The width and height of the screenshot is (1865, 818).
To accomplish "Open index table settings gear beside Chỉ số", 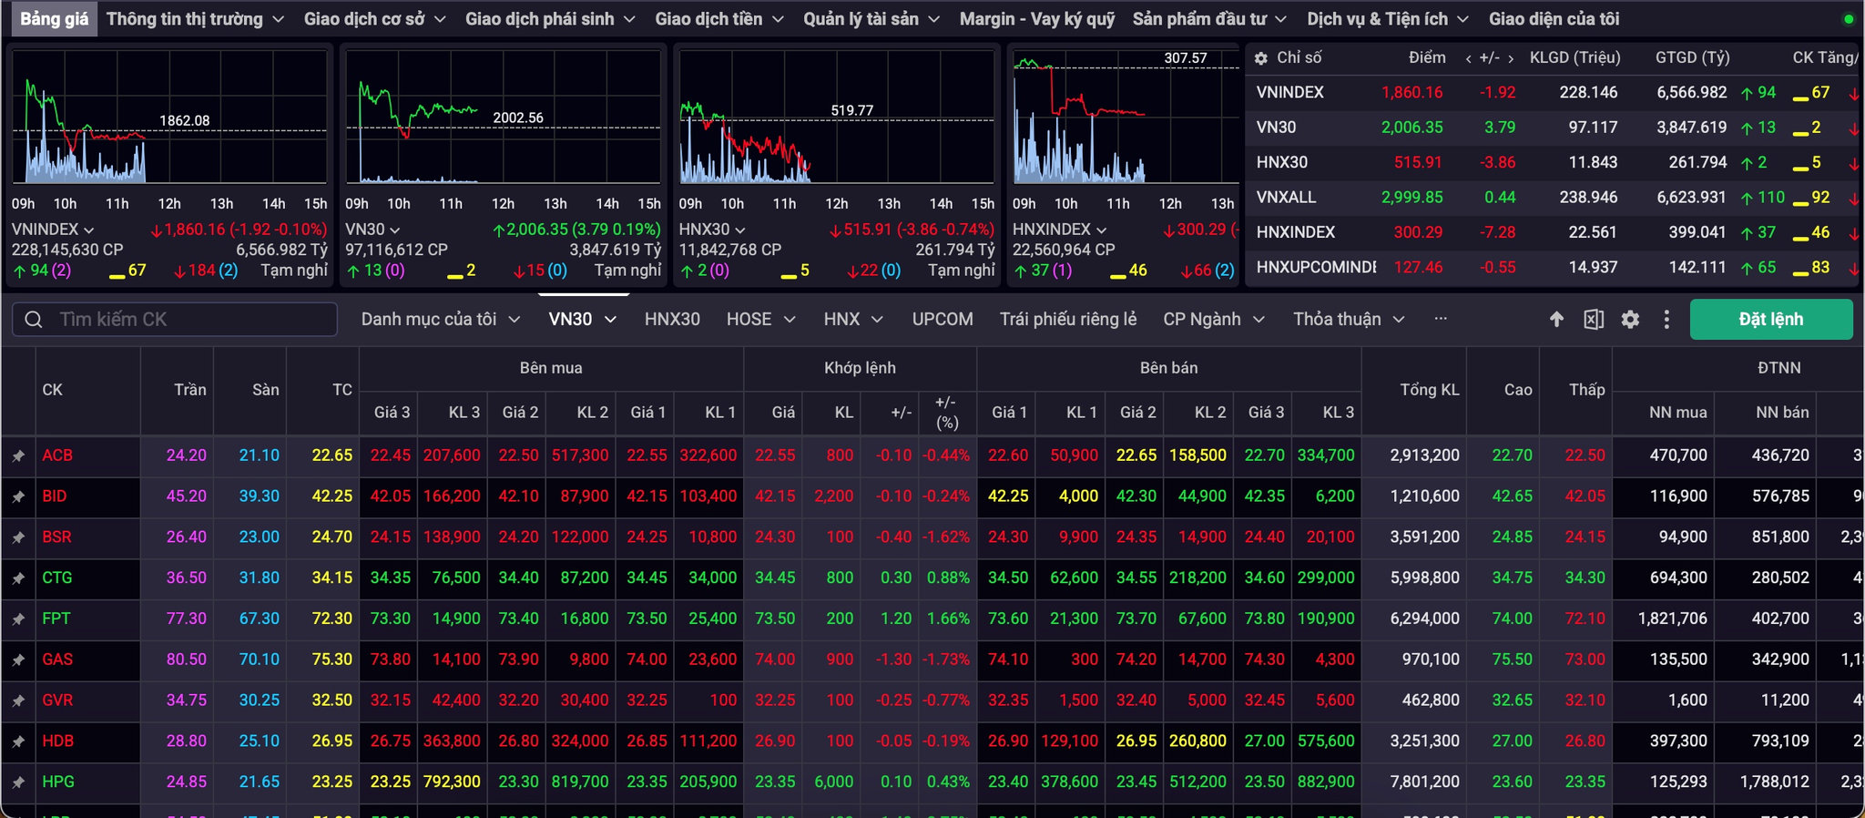I will [x=1261, y=58].
